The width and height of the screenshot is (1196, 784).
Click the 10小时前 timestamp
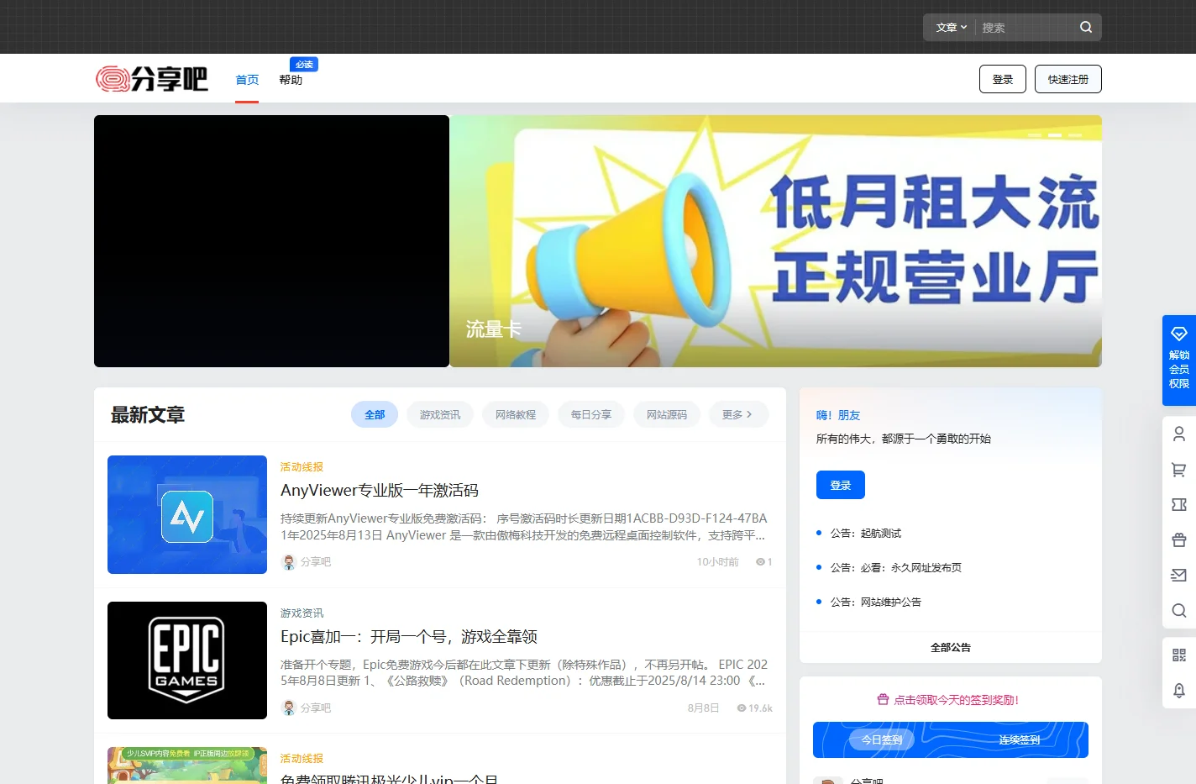(718, 562)
